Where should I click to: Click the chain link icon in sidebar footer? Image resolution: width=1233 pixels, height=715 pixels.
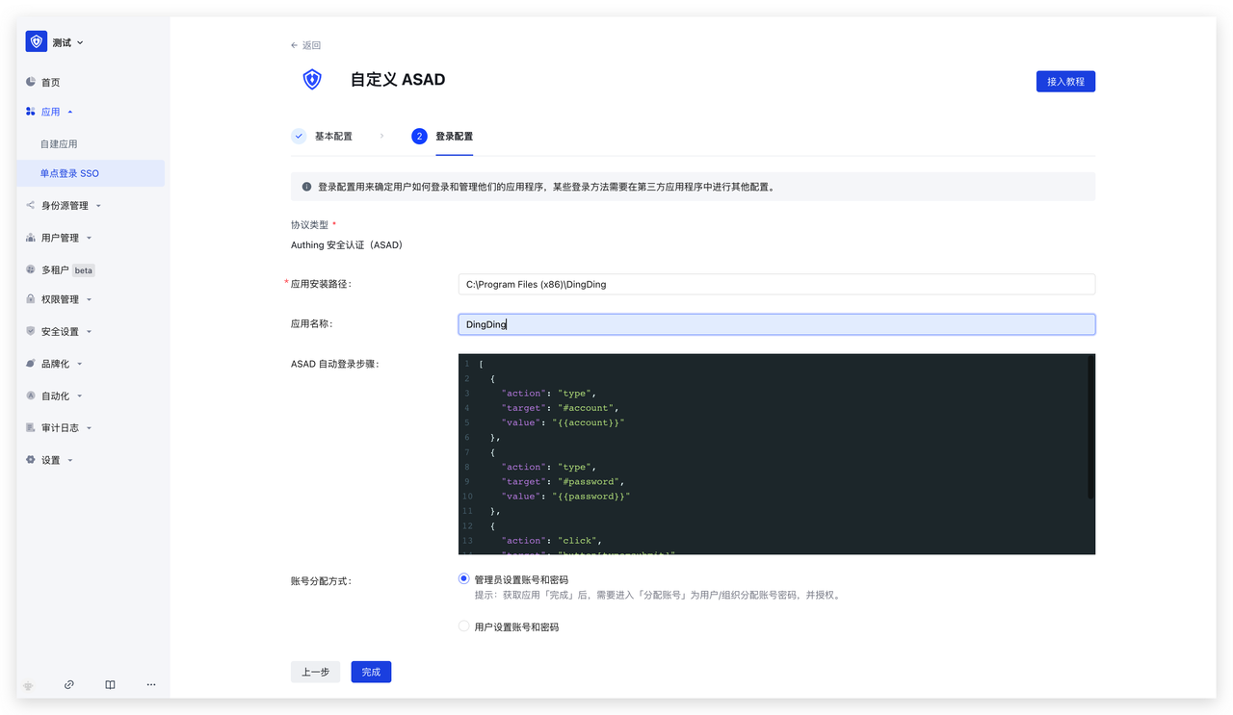tap(69, 685)
